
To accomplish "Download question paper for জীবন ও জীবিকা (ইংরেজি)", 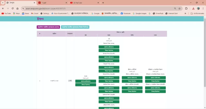I will click(x=132, y=88).
